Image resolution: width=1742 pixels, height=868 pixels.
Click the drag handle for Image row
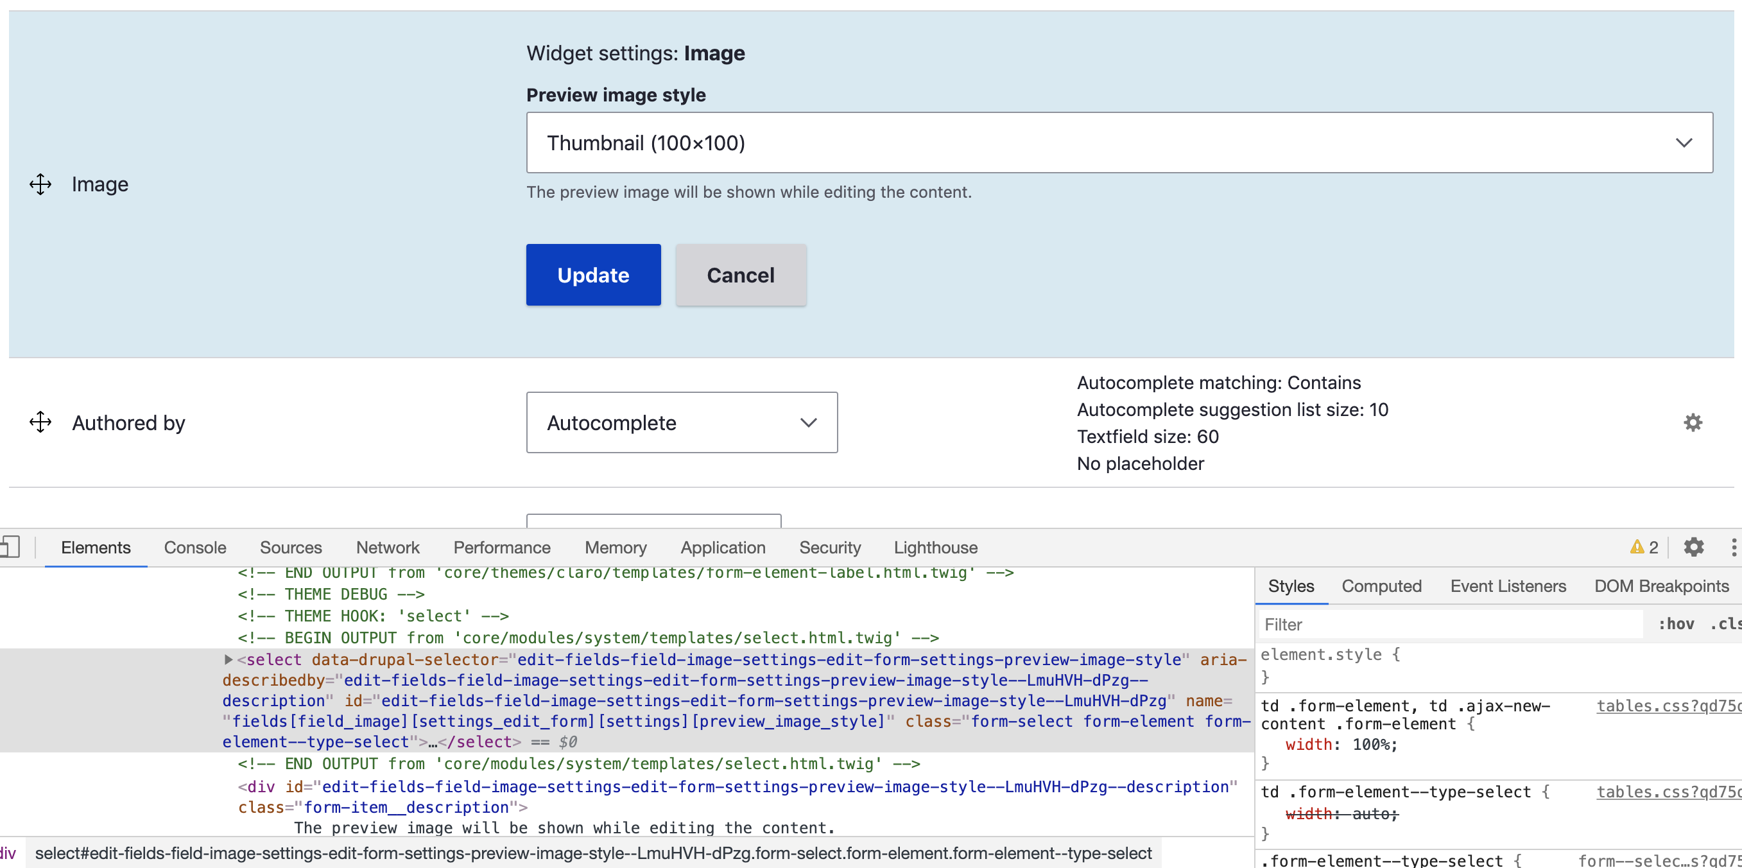coord(40,184)
